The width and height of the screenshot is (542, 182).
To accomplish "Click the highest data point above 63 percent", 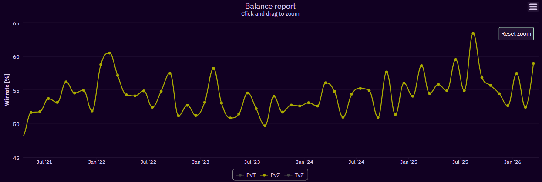I will coord(473,33).
